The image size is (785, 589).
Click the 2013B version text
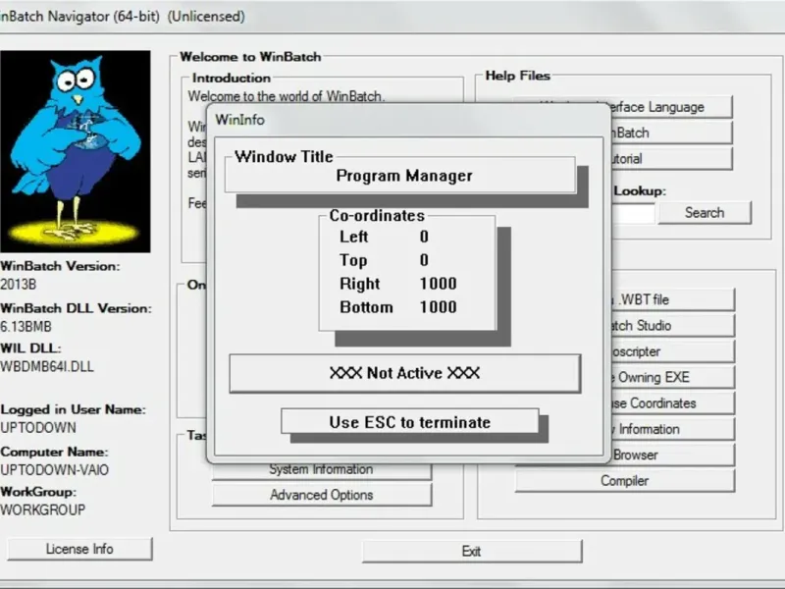click(19, 285)
